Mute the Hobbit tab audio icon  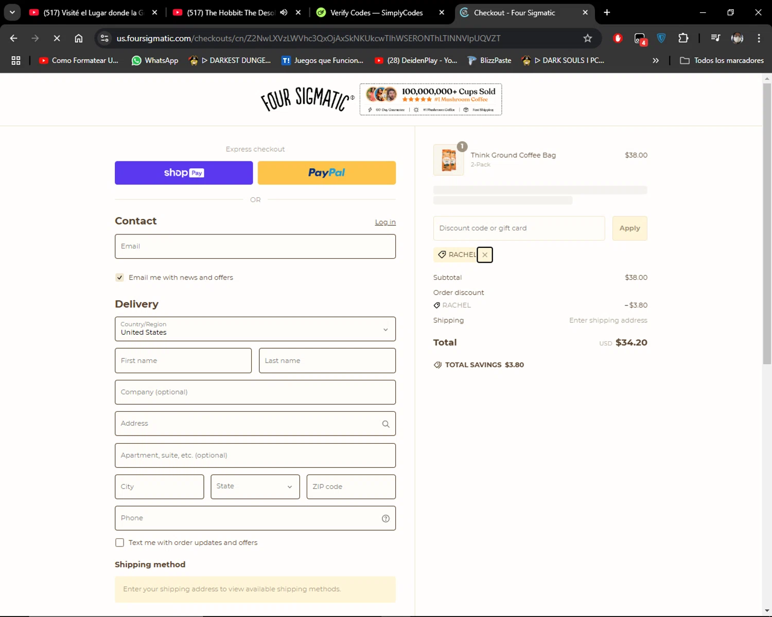click(x=284, y=12)
